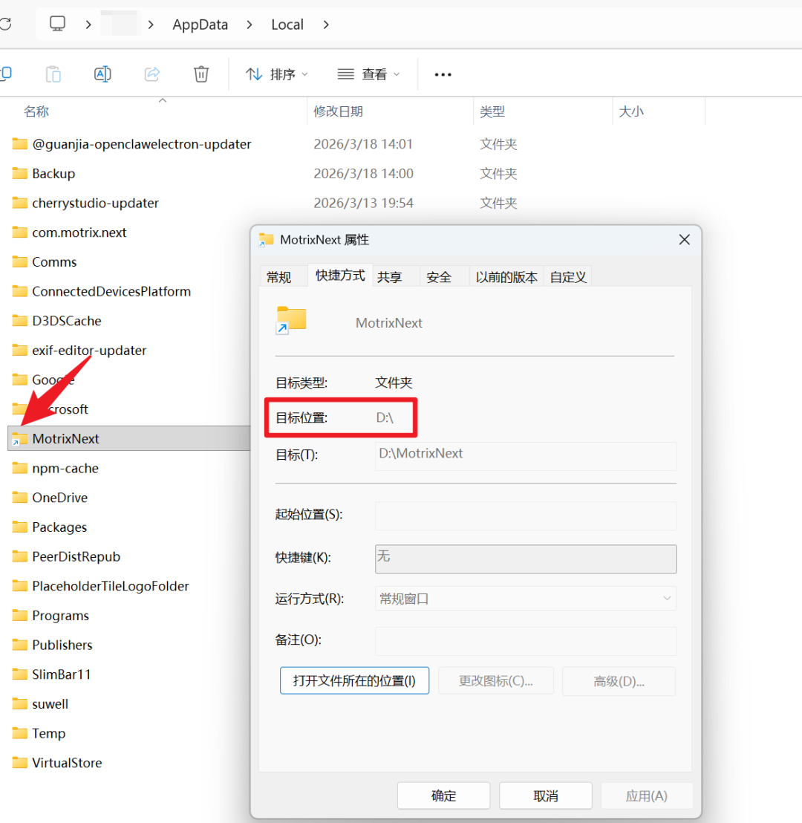
Task: Click the computer icon in the breadcrumb bar
Action: click(x=57, y=23)
